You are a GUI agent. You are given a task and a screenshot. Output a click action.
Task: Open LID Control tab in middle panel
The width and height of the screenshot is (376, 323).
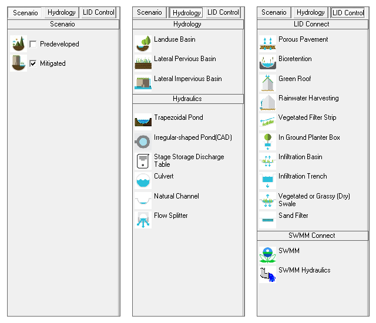point(223,12)
